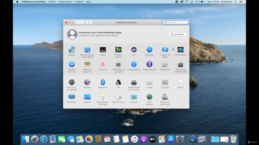Click the Rechercher search field
Viewport: 259px width, 145px height.
[x=175, y=23]
